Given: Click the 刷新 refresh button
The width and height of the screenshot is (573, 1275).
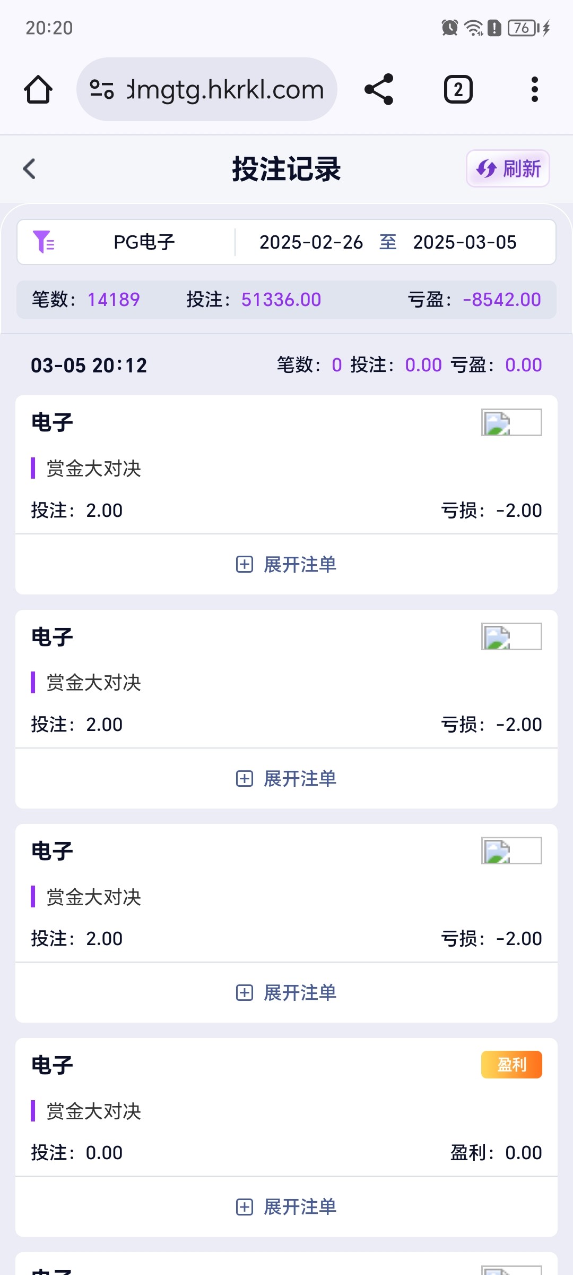Looking at the screenshot, I should 508,169.
